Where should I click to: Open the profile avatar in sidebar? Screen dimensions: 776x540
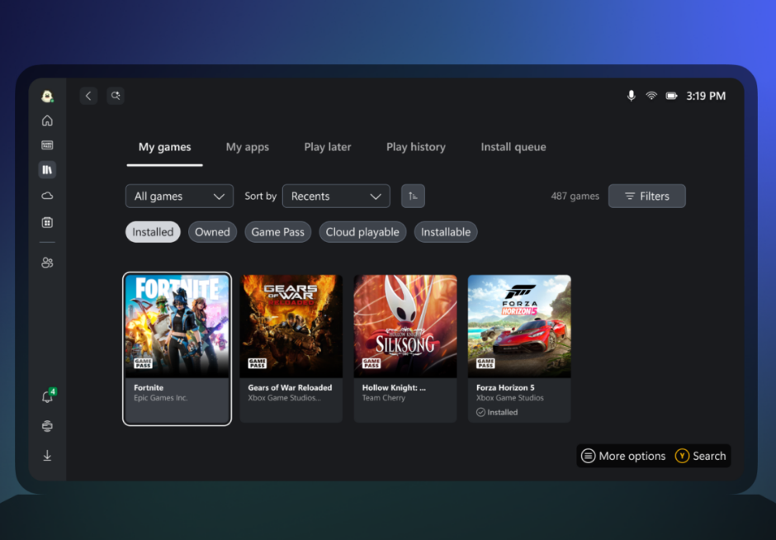coord(48,96)
